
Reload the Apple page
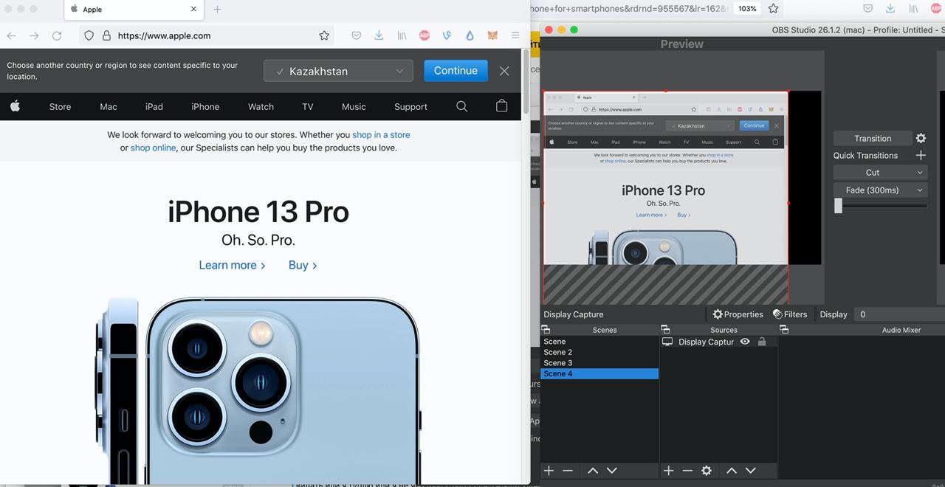(x=57, y=35)
